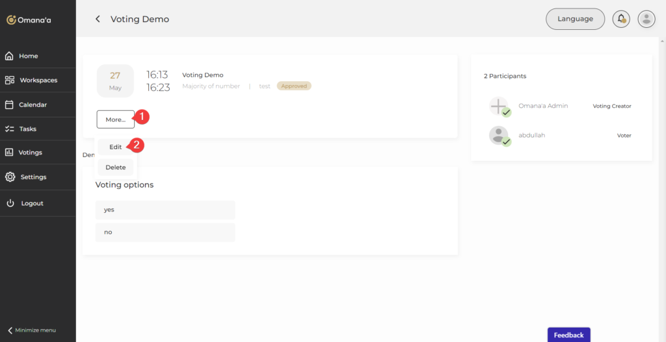Click abdullah's participant avatar

499,136
